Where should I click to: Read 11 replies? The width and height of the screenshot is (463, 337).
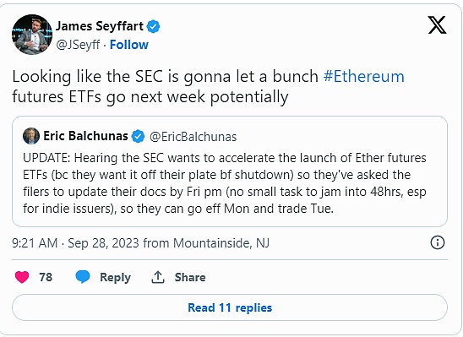coord(230,307)
